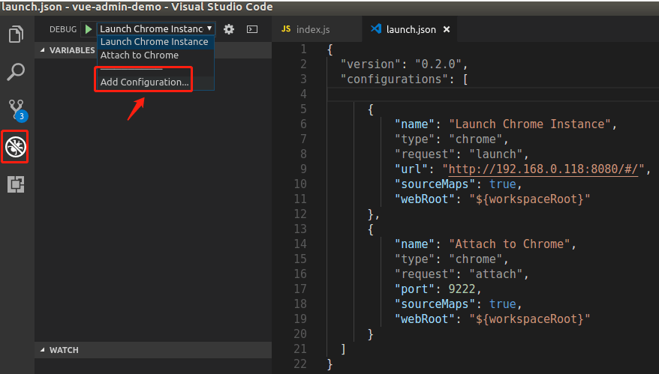
Task: Open Source Control icon with badge 3
Action: pos(17,110)
